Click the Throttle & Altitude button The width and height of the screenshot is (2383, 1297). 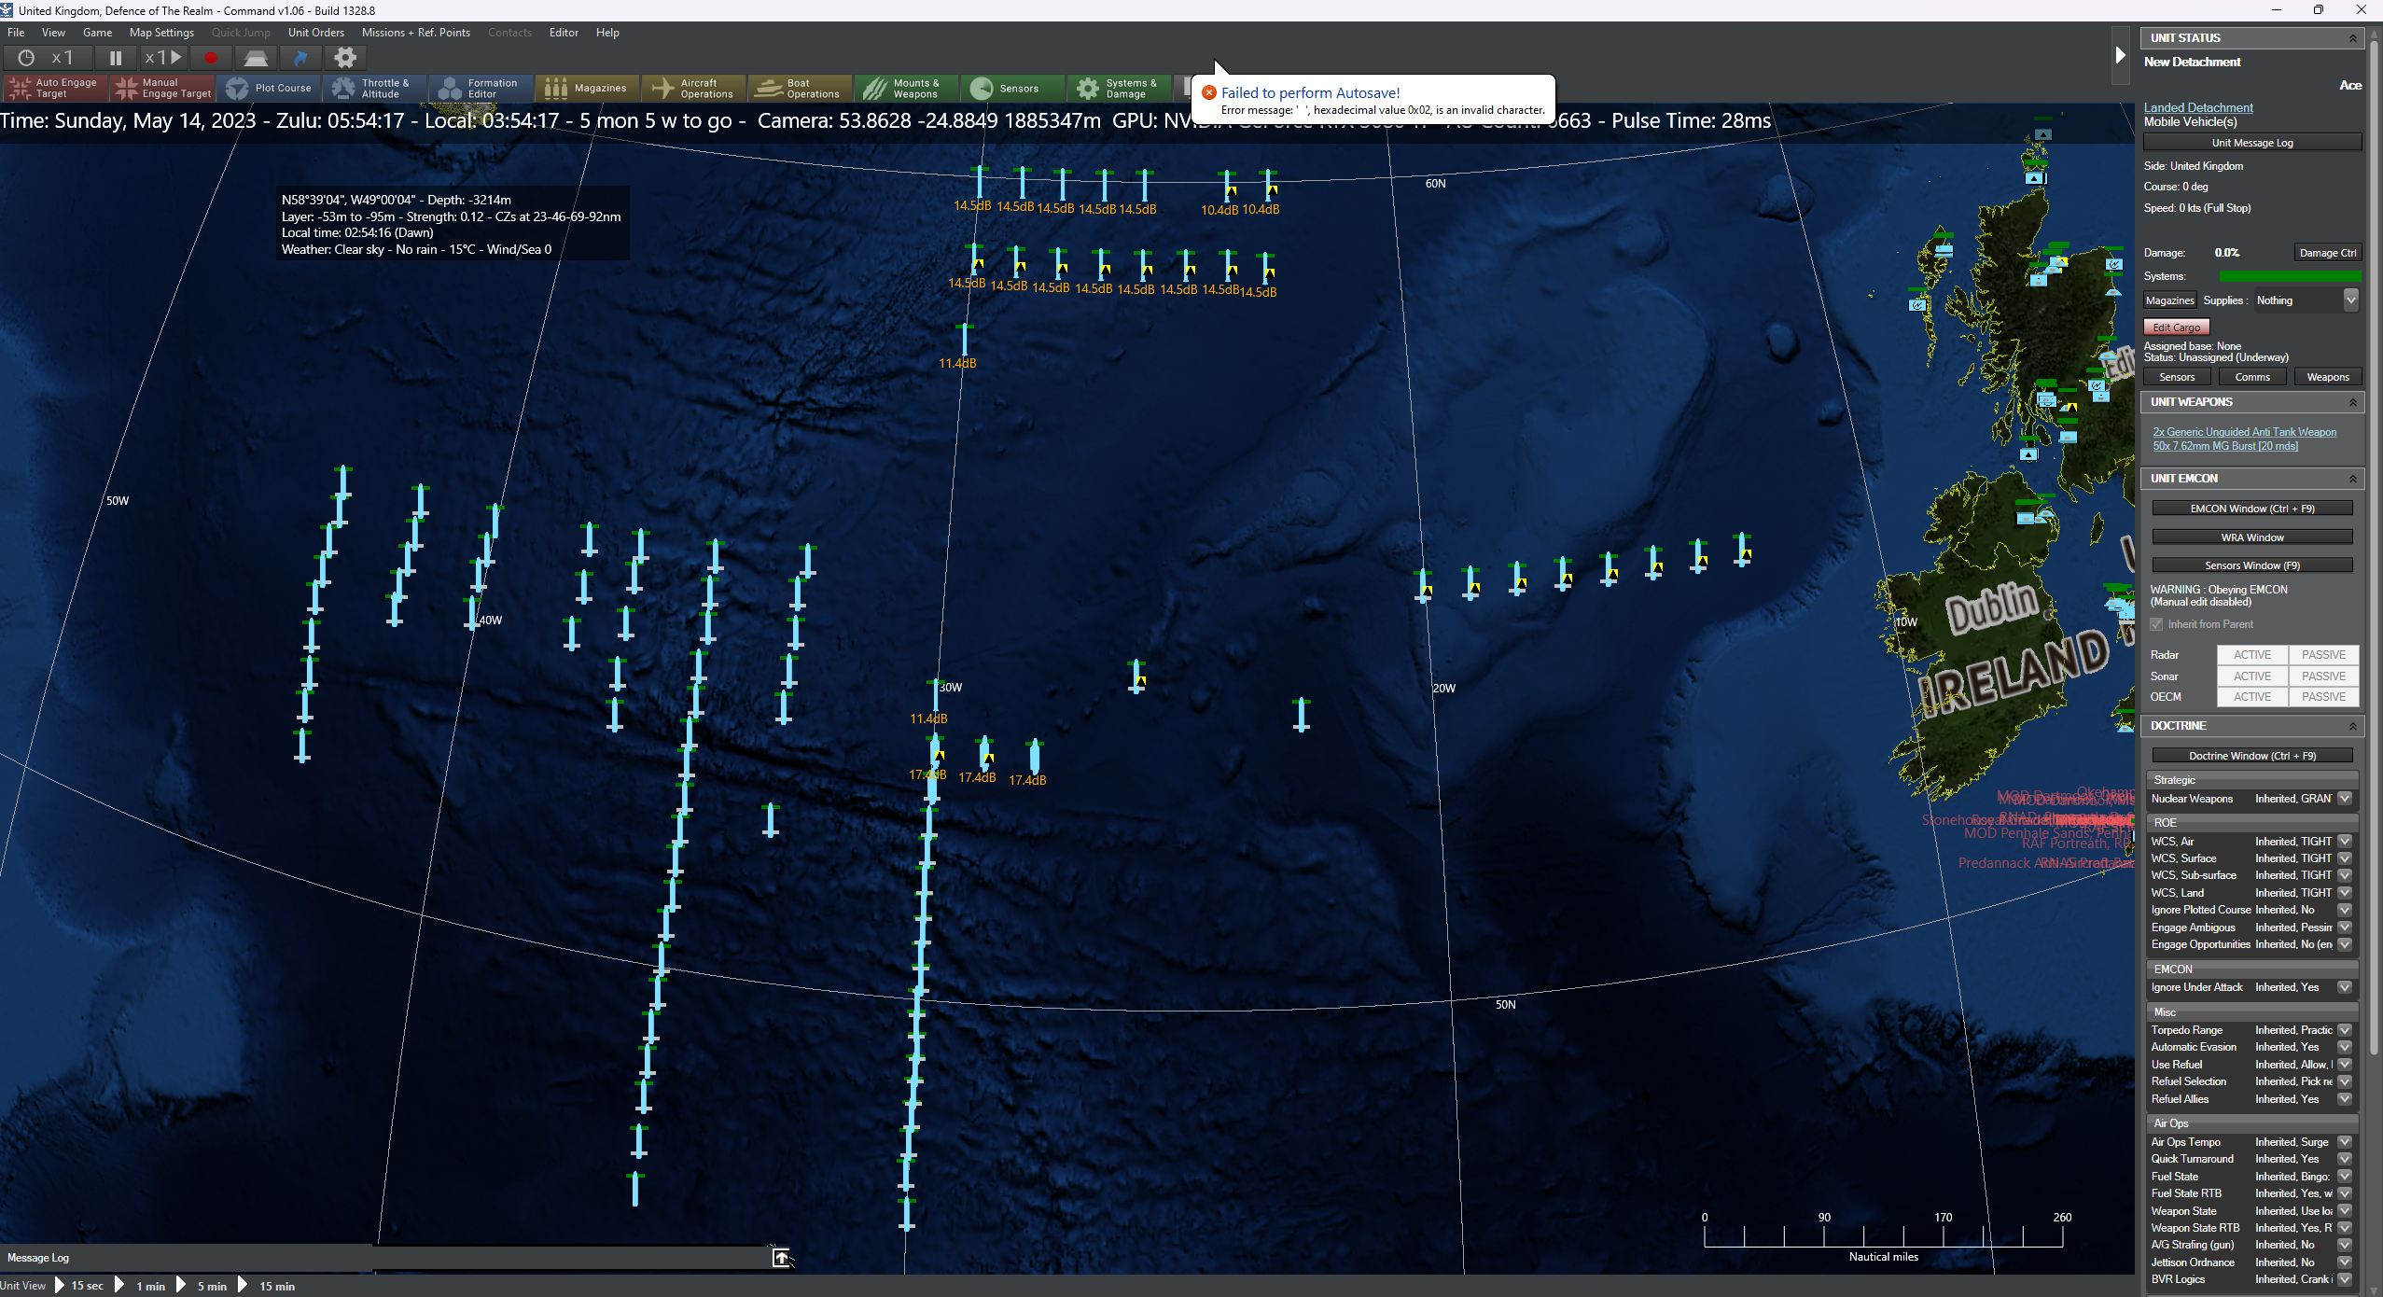(374, 89)
